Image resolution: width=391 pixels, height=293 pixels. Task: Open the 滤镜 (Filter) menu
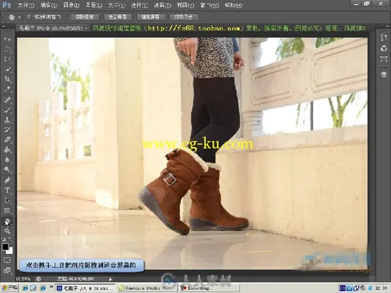point(162,5)
